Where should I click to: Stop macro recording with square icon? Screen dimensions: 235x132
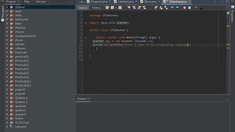pyautogui.click(x=189, y=8)
